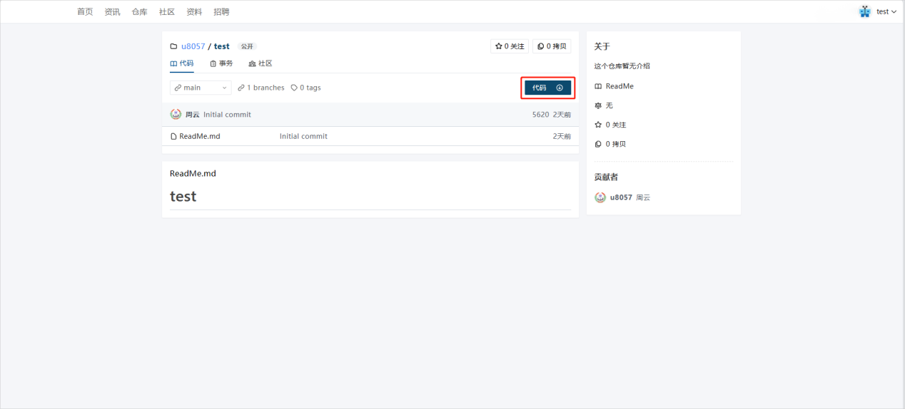Viewport: 905px width, 409px height.
Task: Go to 首页 in top navigation
Action: click(85, 11)
